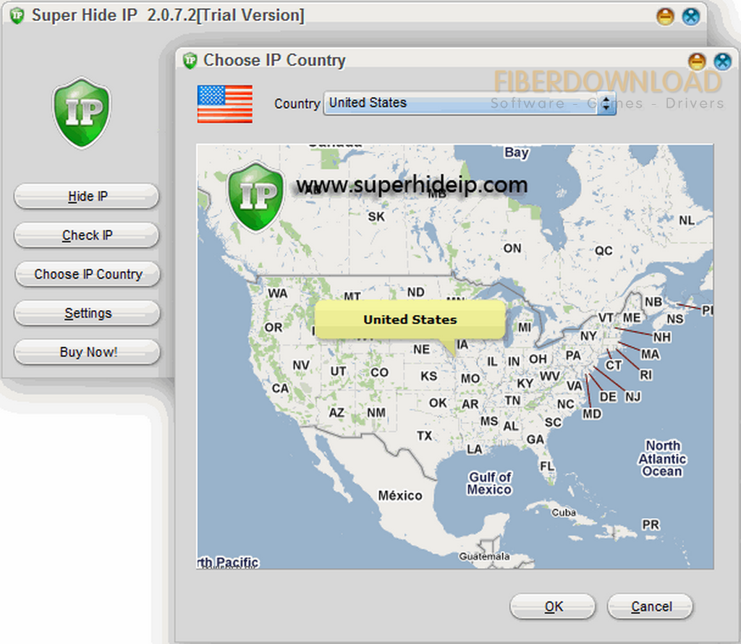Click the Guatemala label on map
The width and height of the screenshot is (741, 644).
tap(484, 557)
